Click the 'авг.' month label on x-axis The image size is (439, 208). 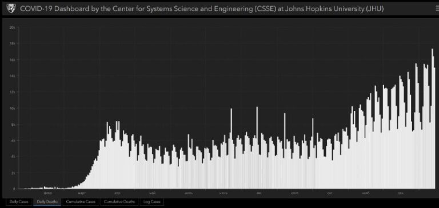(x=259, y=193)
